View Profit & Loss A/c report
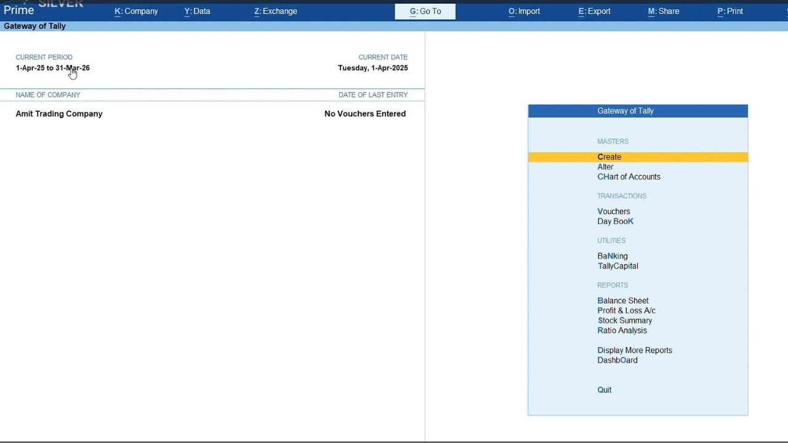 point(626,311)
